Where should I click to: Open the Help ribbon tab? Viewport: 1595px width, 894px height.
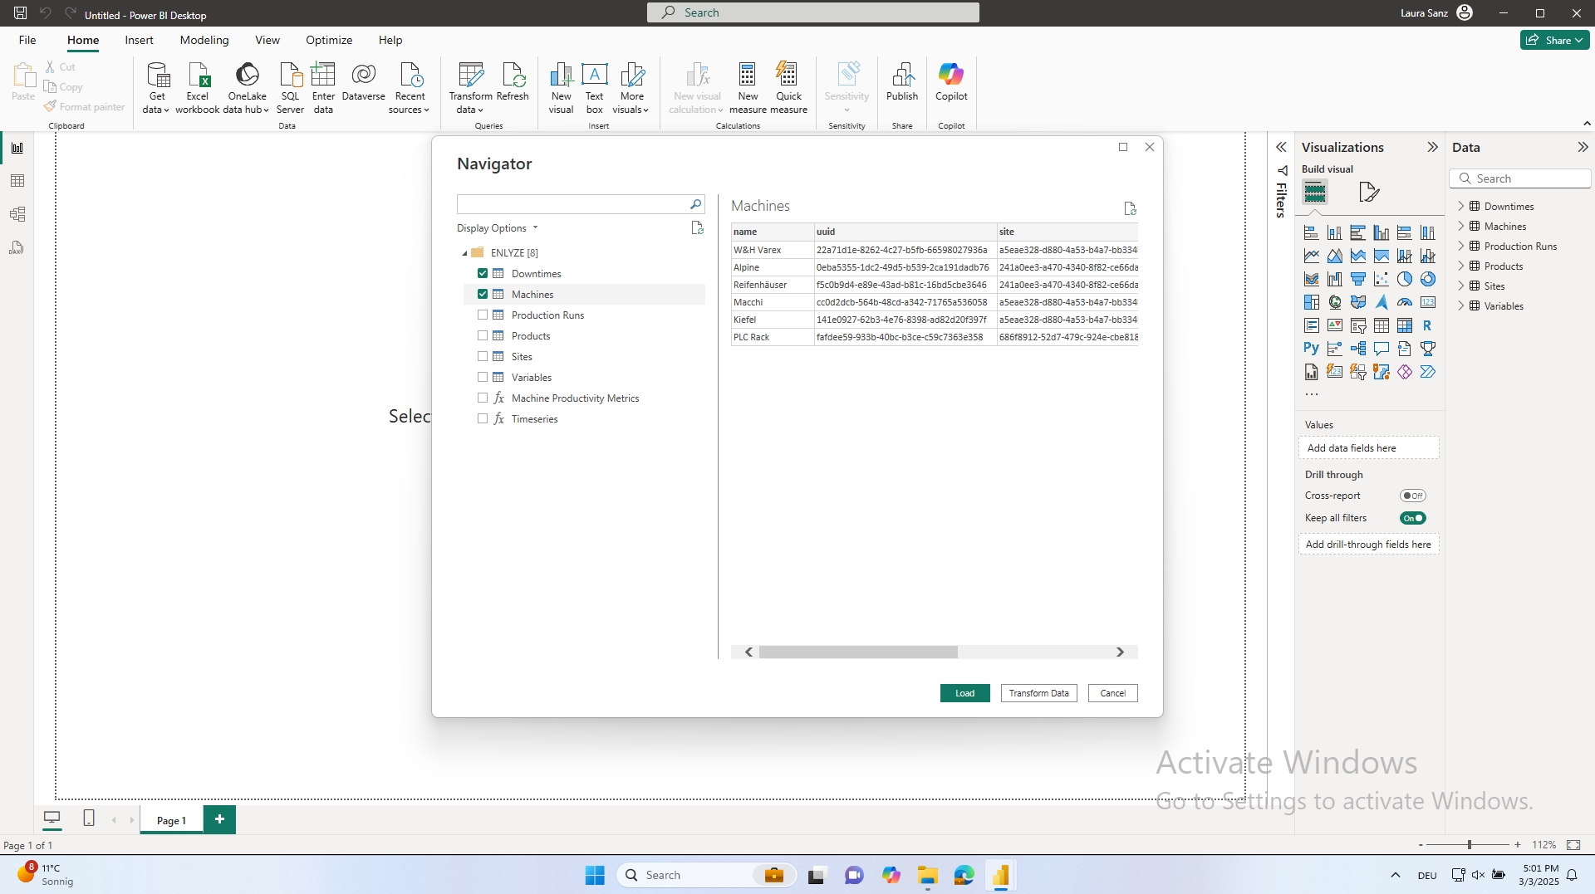[390, 40]
